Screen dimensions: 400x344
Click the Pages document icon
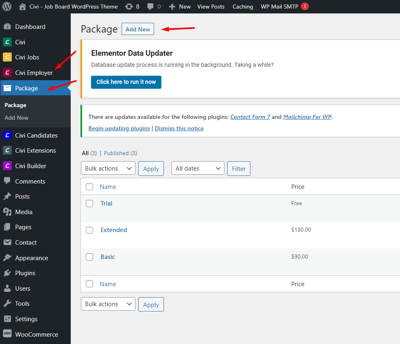[7, 227]
